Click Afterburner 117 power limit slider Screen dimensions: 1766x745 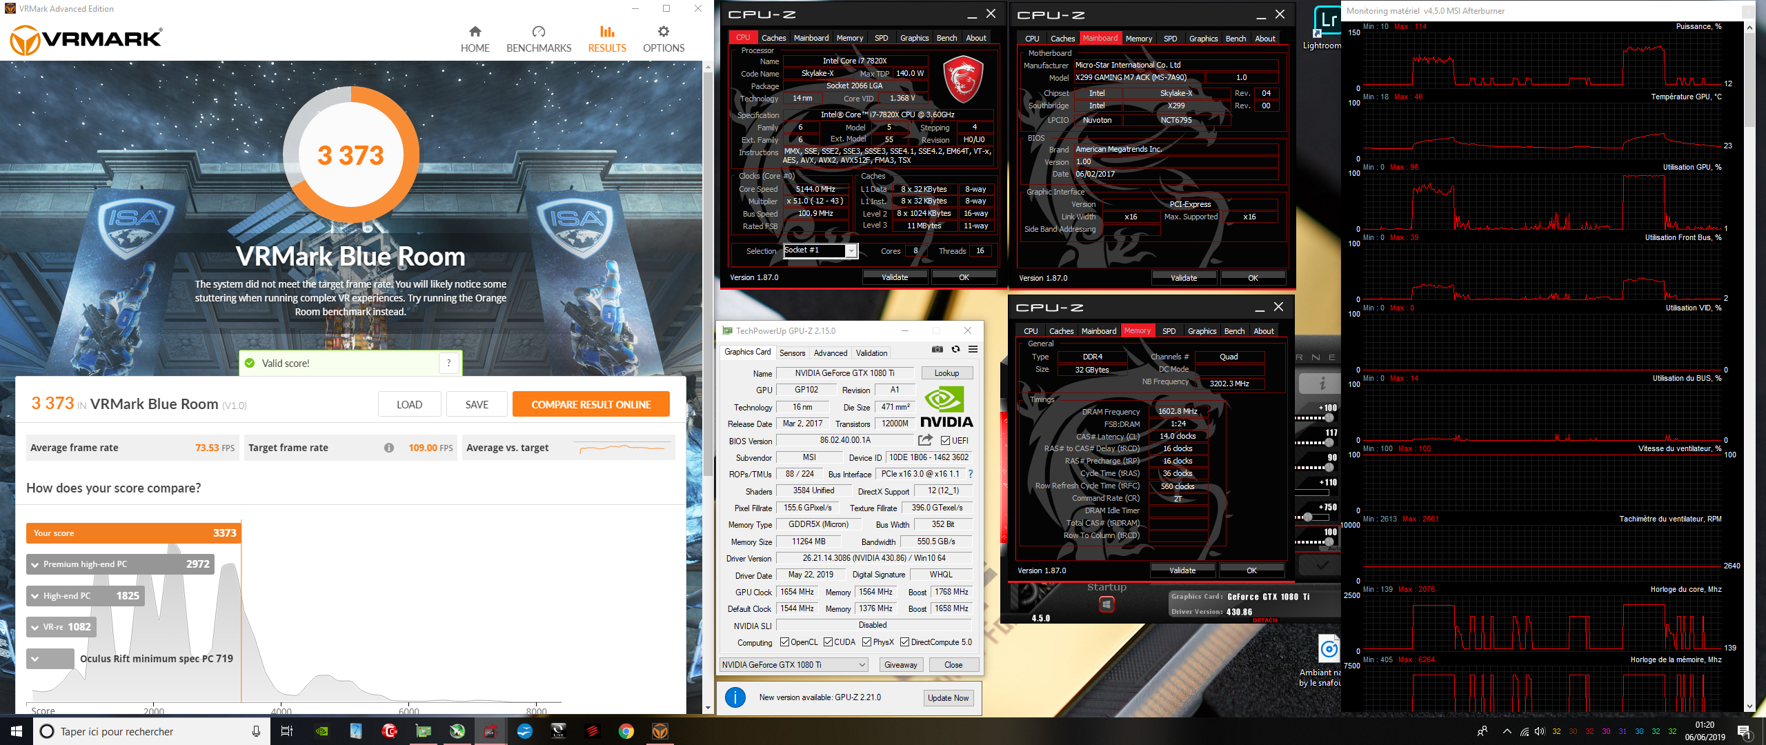click(x=1329, y=442)
